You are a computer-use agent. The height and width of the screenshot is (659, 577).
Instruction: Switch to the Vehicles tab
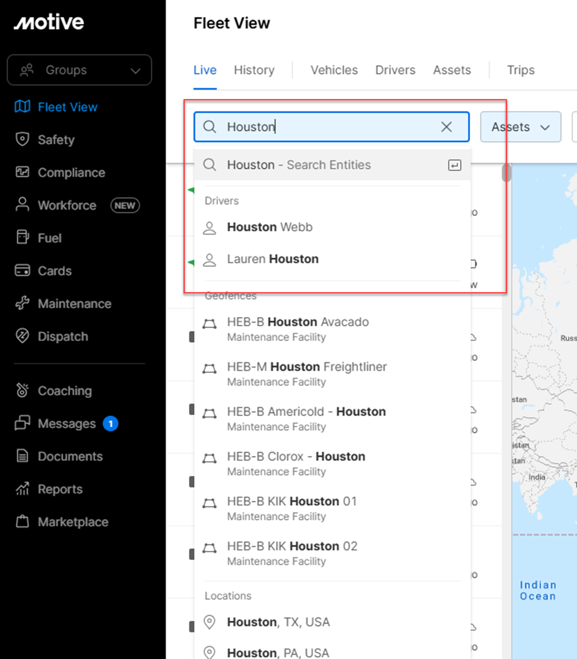(x=334, y=70)
